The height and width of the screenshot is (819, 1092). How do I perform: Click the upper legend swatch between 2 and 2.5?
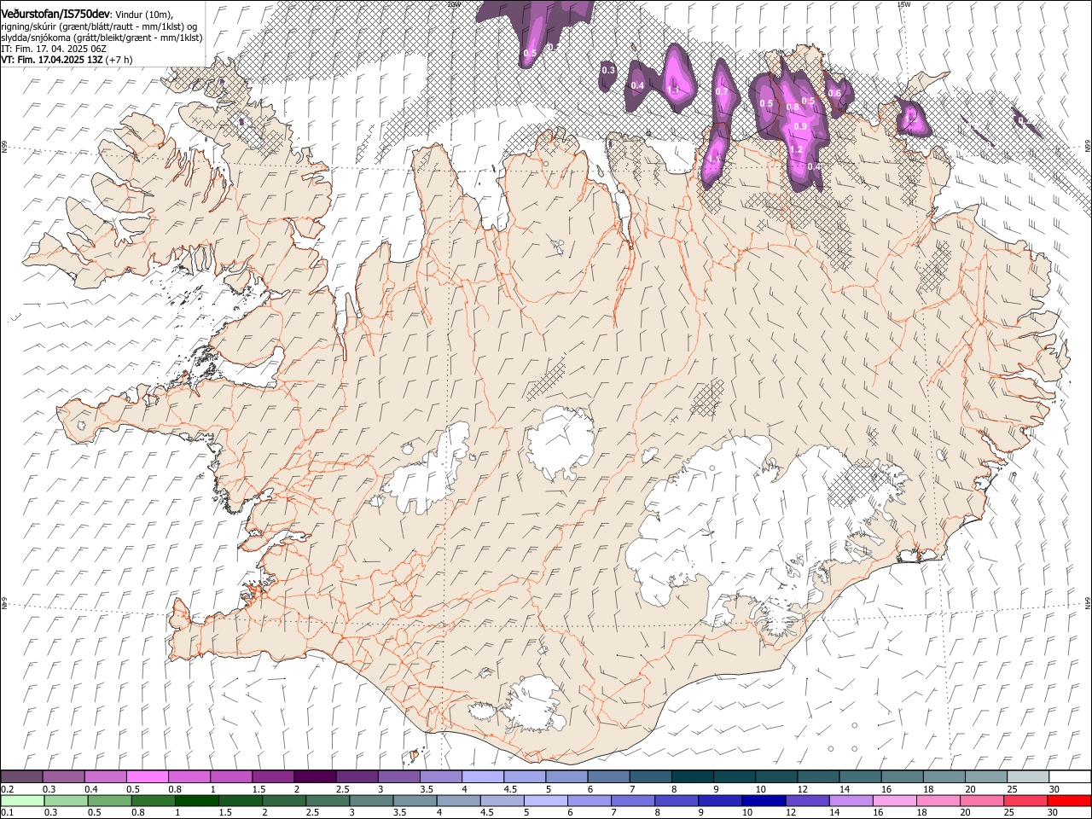coord(314,777)
